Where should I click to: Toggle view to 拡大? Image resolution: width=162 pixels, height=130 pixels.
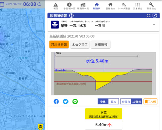[113, 102]
